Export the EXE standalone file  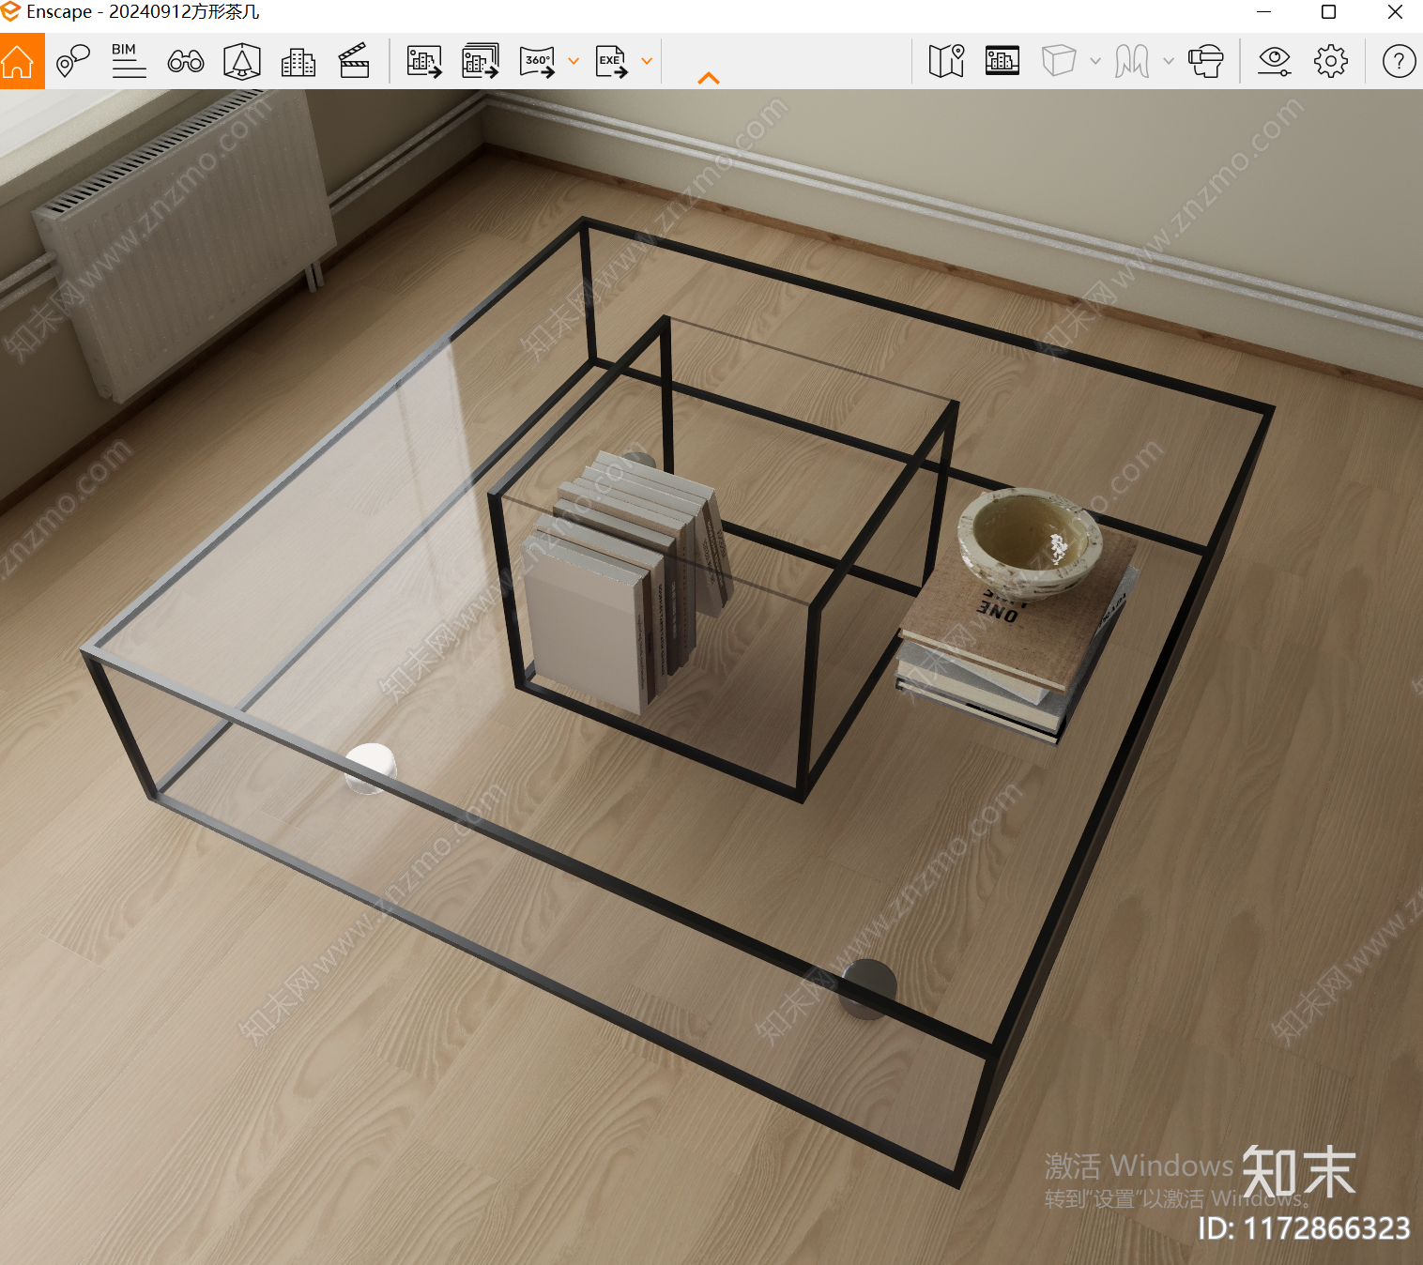(612, 62)
